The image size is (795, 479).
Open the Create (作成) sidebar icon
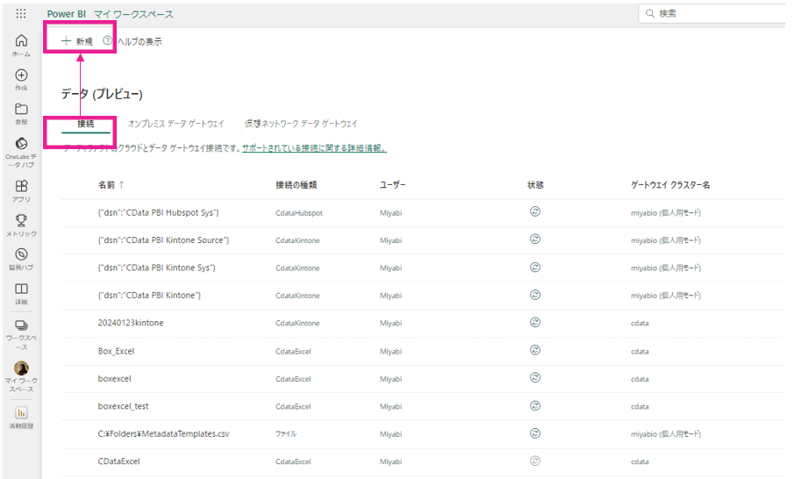click(x=21, y=79)
